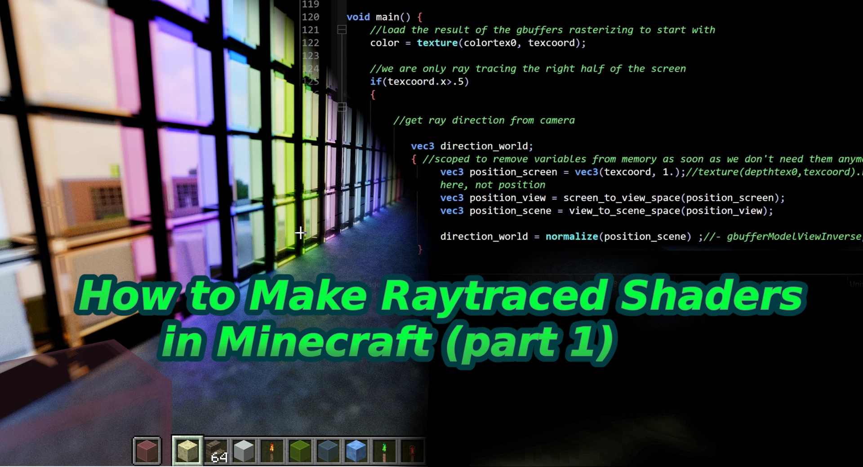
Task: Collapse the code fold marker at line 121
Action: coord(342,30)
